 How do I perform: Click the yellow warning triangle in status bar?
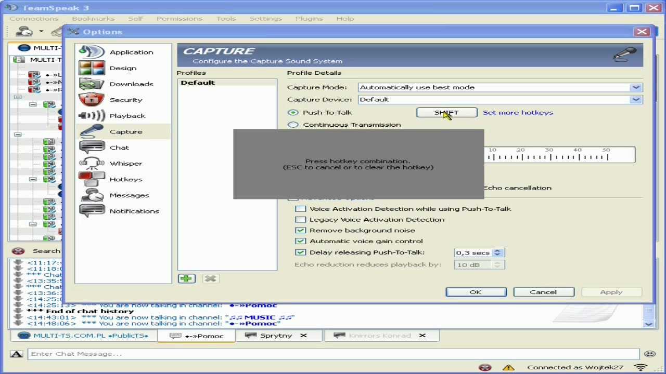click(508, 367)
